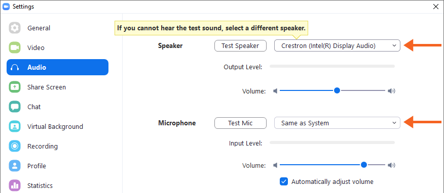Uncheck Automatically adjust volume
444x193 pixels.
coord(284,181)
